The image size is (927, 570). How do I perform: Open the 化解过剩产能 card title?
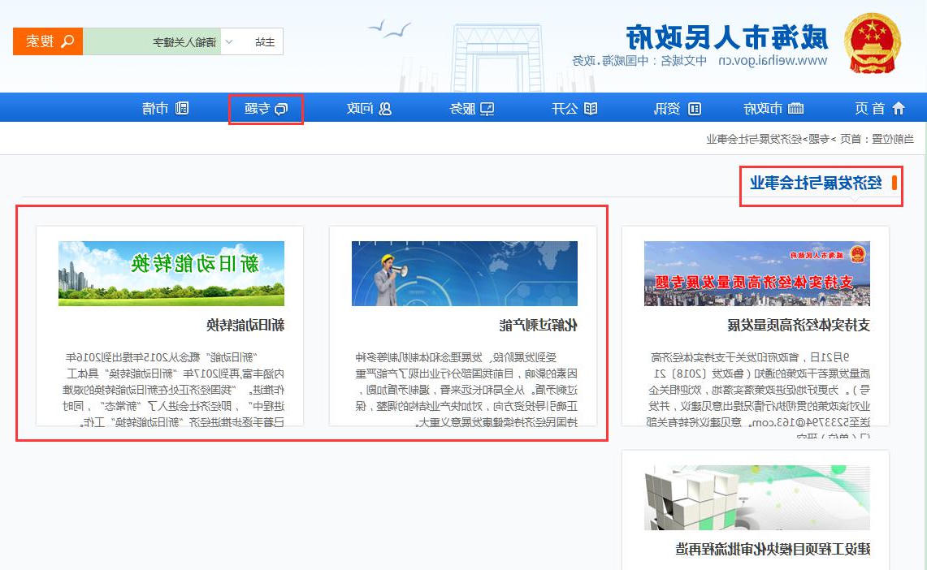click(x=539, y=325)
